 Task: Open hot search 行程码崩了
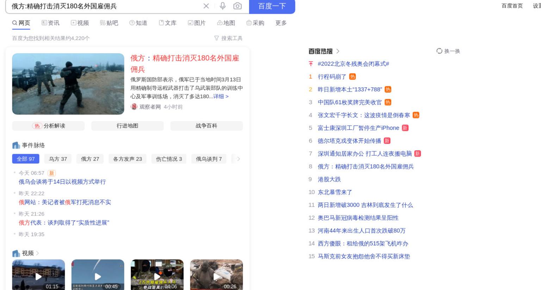point(332,77)
